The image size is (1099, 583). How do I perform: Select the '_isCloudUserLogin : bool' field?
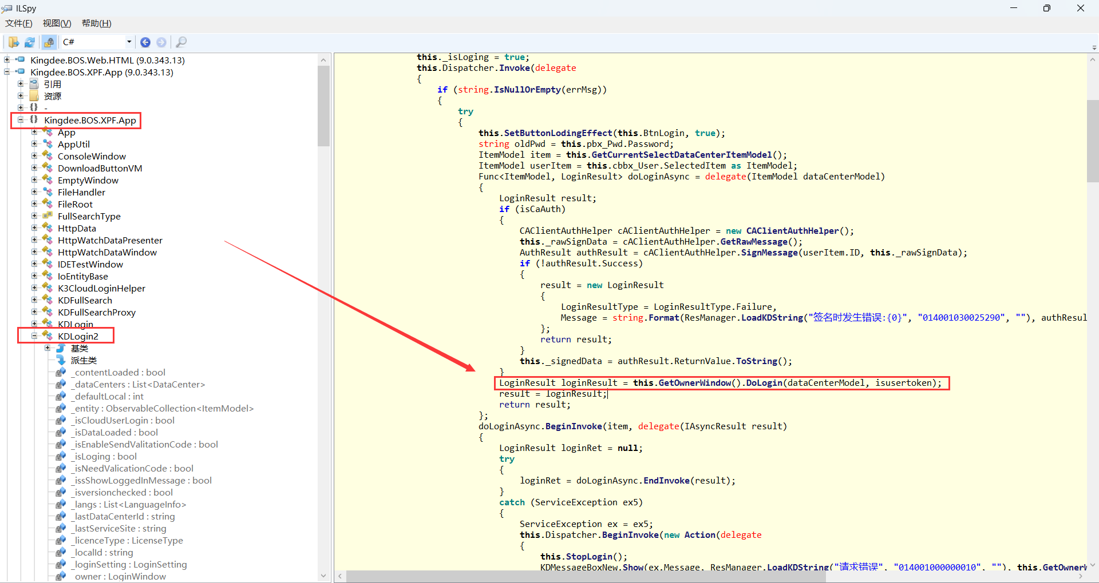(x=123, y=420)
